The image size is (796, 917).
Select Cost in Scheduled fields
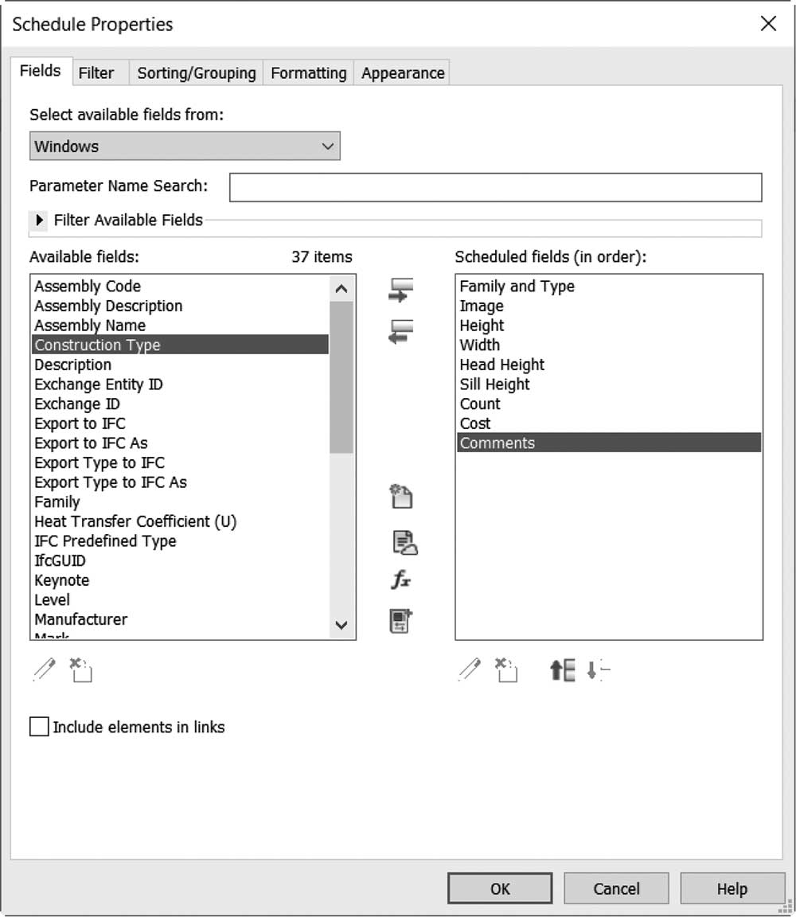609,423
